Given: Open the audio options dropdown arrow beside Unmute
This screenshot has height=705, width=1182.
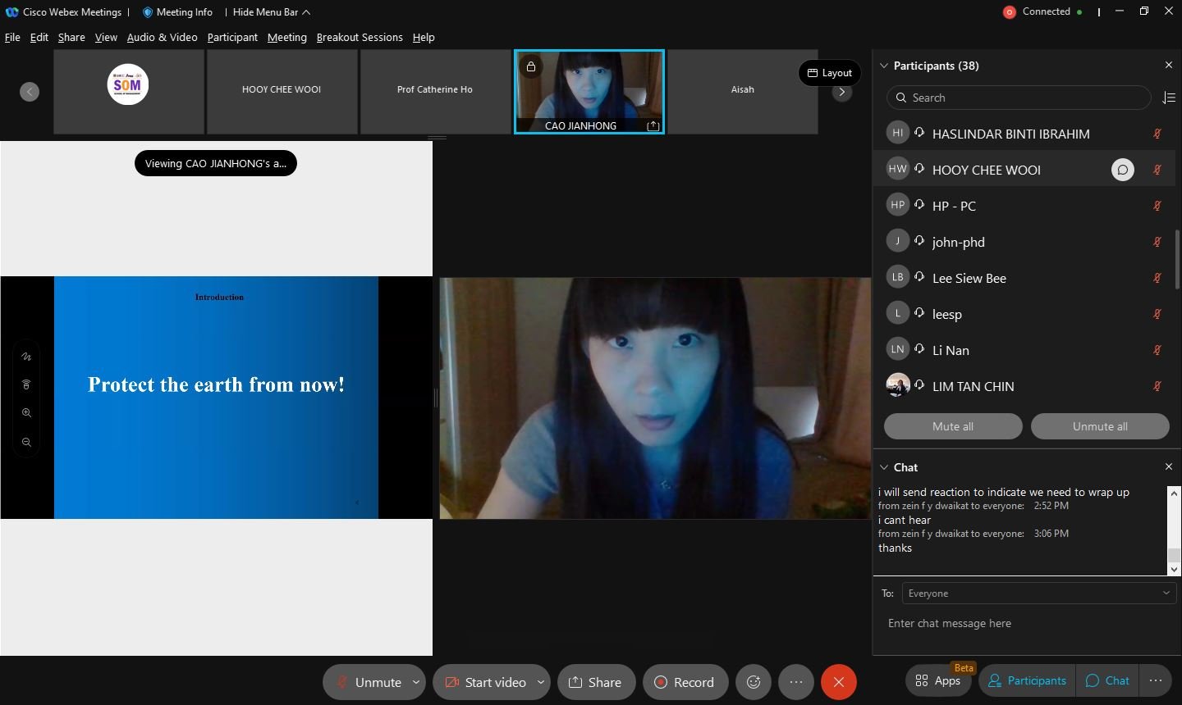Looking at the screenshot, I should (416, 682).
